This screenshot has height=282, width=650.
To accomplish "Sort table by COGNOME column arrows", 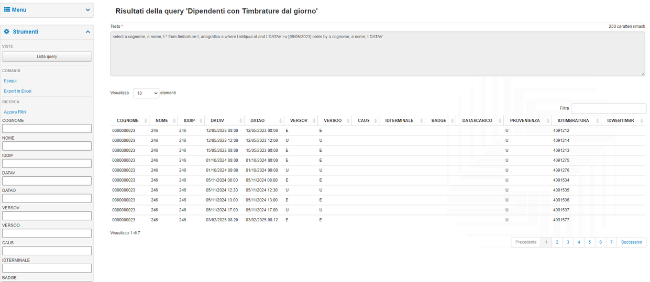I will pyautogui.click(x=145, y=121).
